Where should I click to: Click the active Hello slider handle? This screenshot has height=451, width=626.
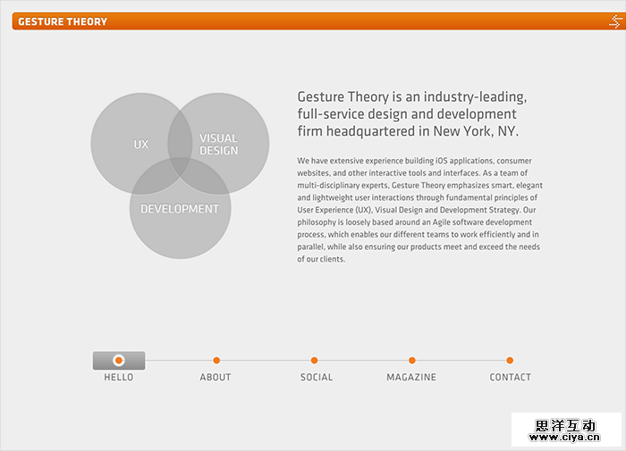pos(119,361)
